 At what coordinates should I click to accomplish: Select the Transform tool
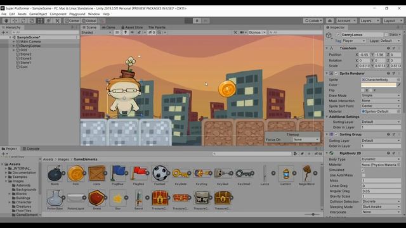click(x=49, y=21)
